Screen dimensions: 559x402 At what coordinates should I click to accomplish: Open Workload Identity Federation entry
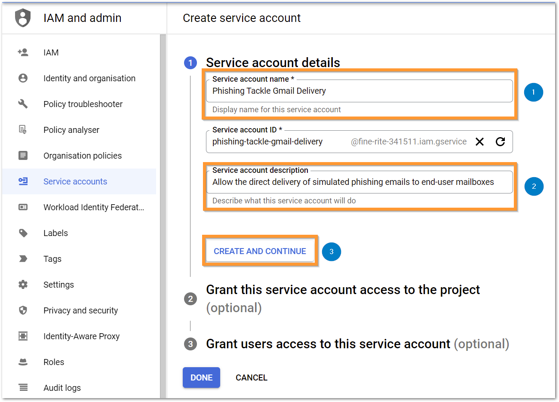point(79,207)
